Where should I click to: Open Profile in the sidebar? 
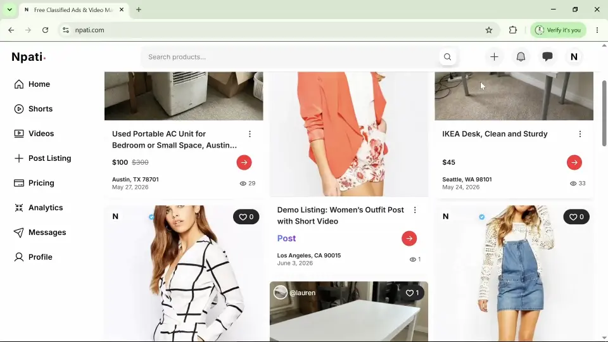click(33, 257)
